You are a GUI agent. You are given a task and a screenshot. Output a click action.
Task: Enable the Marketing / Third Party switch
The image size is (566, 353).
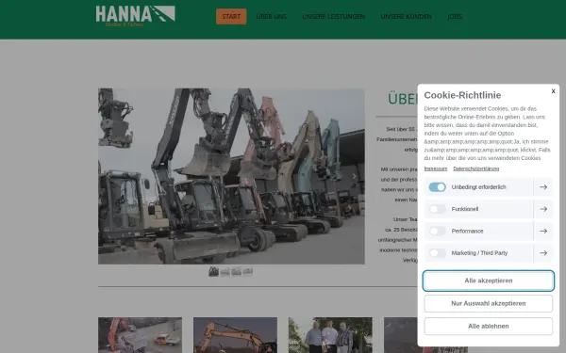pyautogui.click(x=437, y=253)
